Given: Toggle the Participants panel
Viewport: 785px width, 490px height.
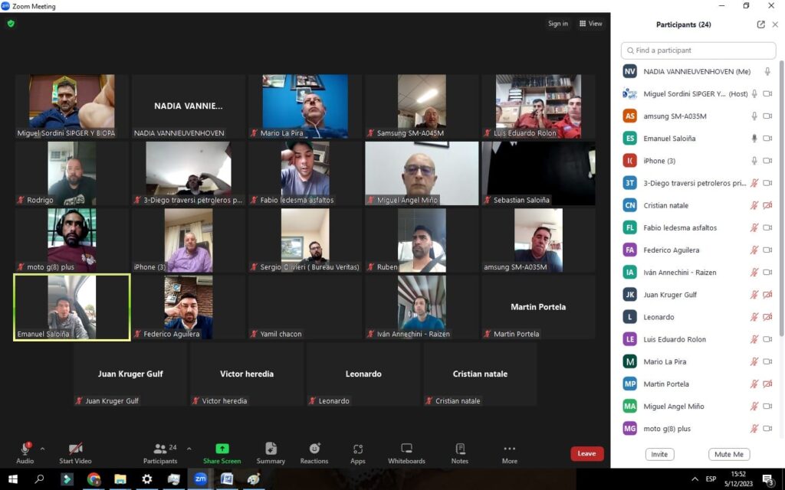Looking at the screenshot, I should pos(159,452).
